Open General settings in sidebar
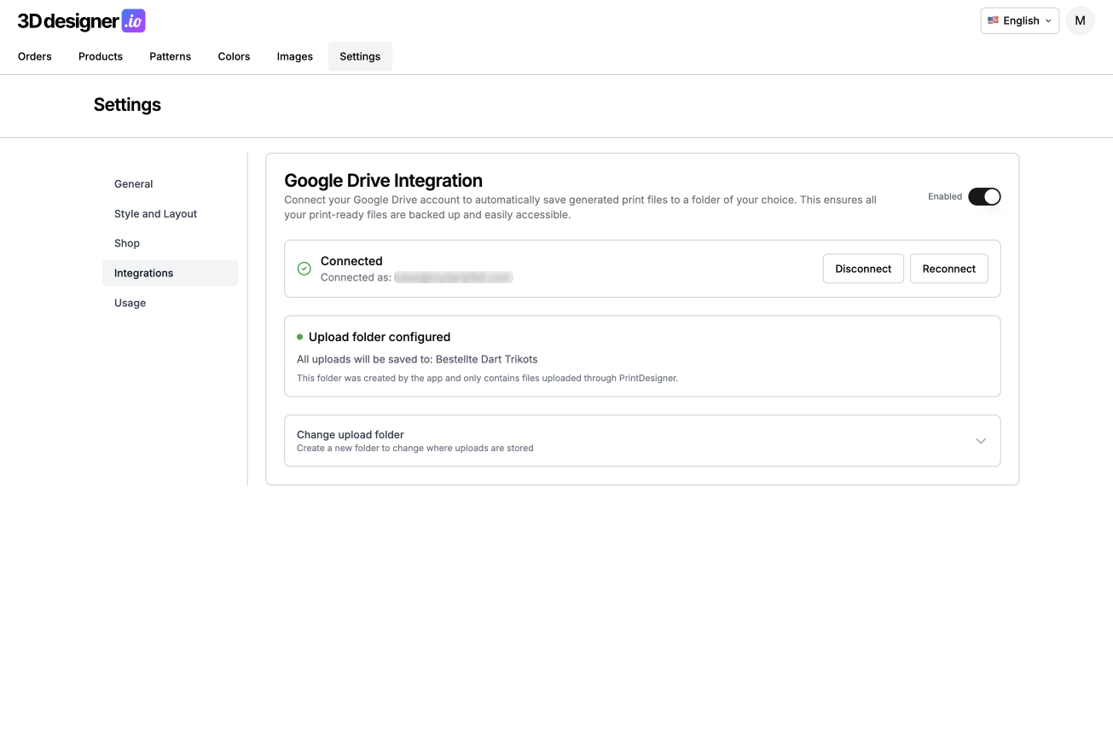 [x=134, y=184]
